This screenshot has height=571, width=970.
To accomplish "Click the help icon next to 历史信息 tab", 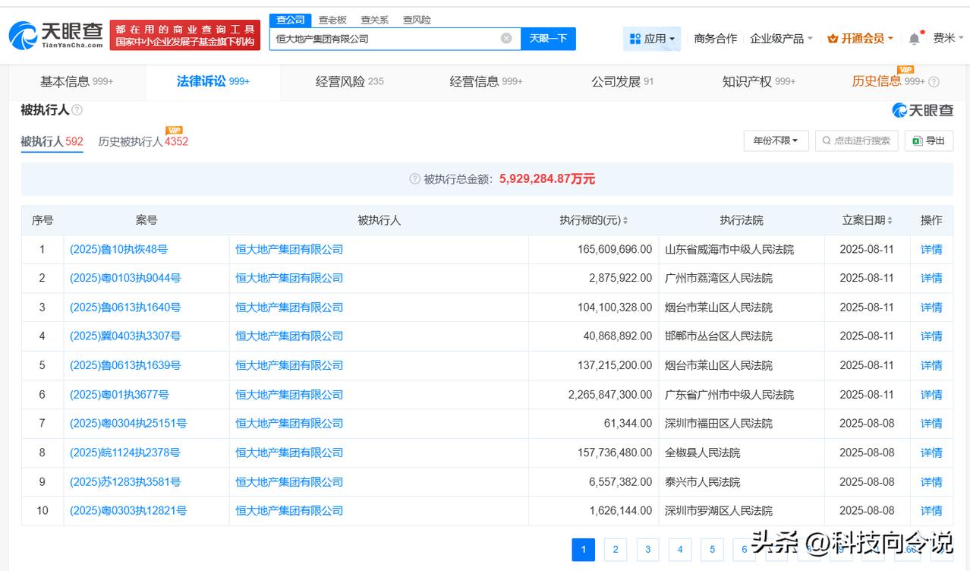I will (x=934, y=81).
